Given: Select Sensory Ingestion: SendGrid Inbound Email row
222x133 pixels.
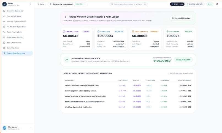Looking at the screenshot, I should tap(128, 85).
